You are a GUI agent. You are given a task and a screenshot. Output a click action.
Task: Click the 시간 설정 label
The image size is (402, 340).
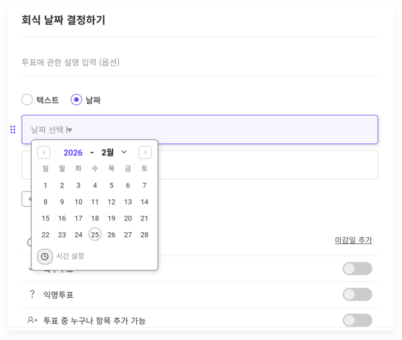(x=70, y=256)
